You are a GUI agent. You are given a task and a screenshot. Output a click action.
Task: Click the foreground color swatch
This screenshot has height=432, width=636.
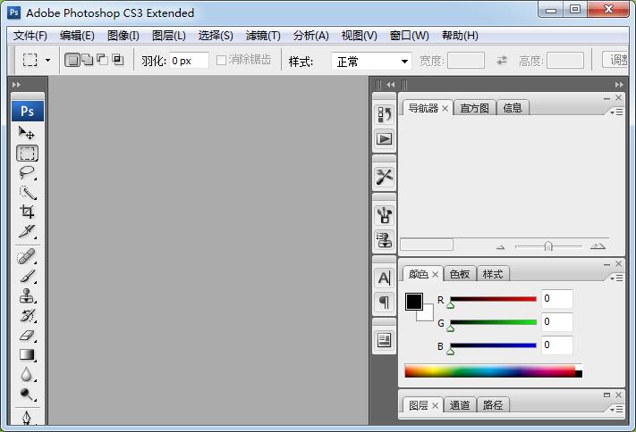(414, 302)
